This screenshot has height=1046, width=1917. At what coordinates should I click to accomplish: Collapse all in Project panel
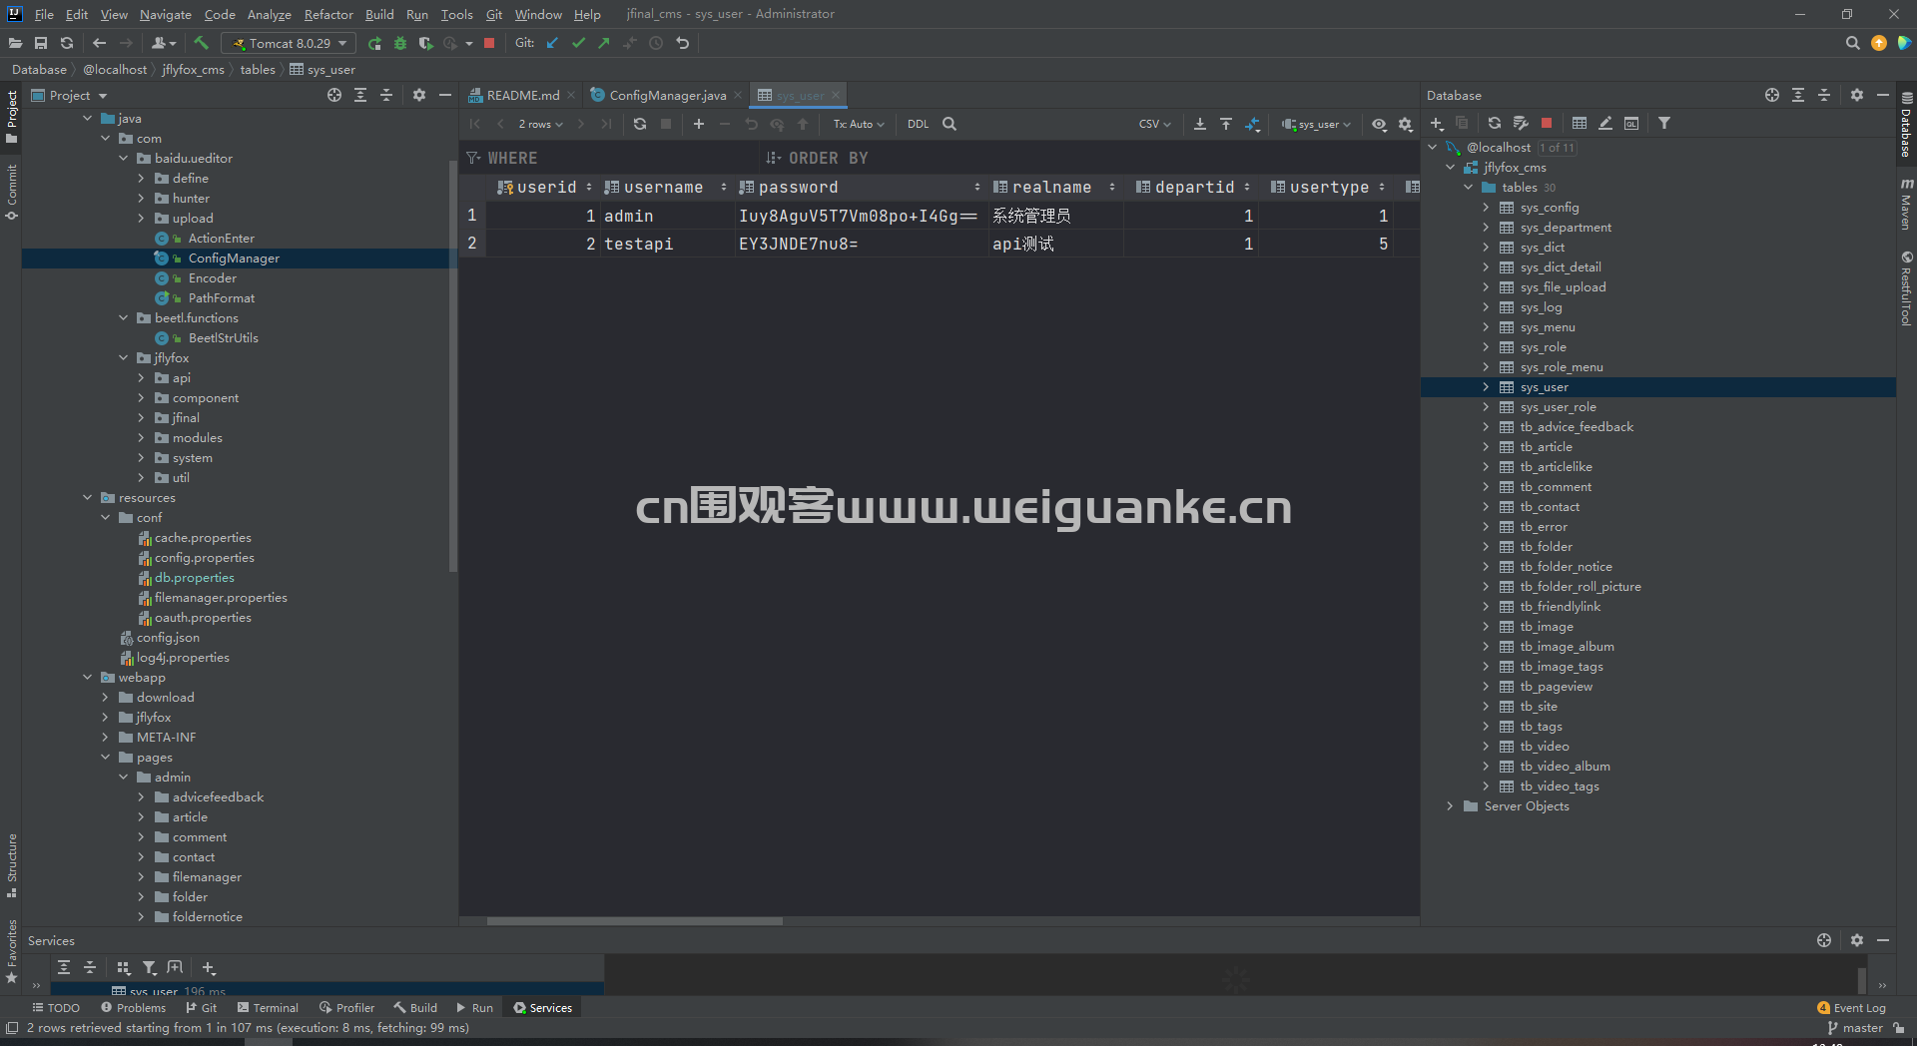coord(386,95)
